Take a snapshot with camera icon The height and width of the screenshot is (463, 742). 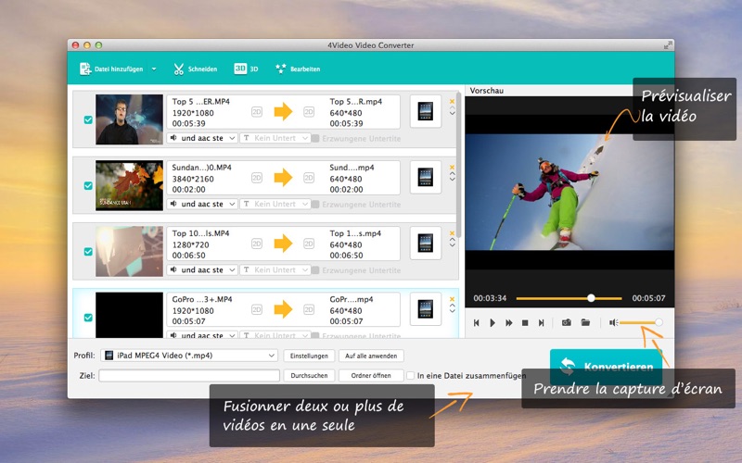click(x=567, y=322)
